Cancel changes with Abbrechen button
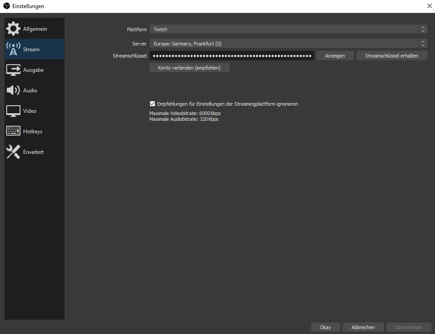The height and width of the screenshot is (334, 435). pos(363,327)
